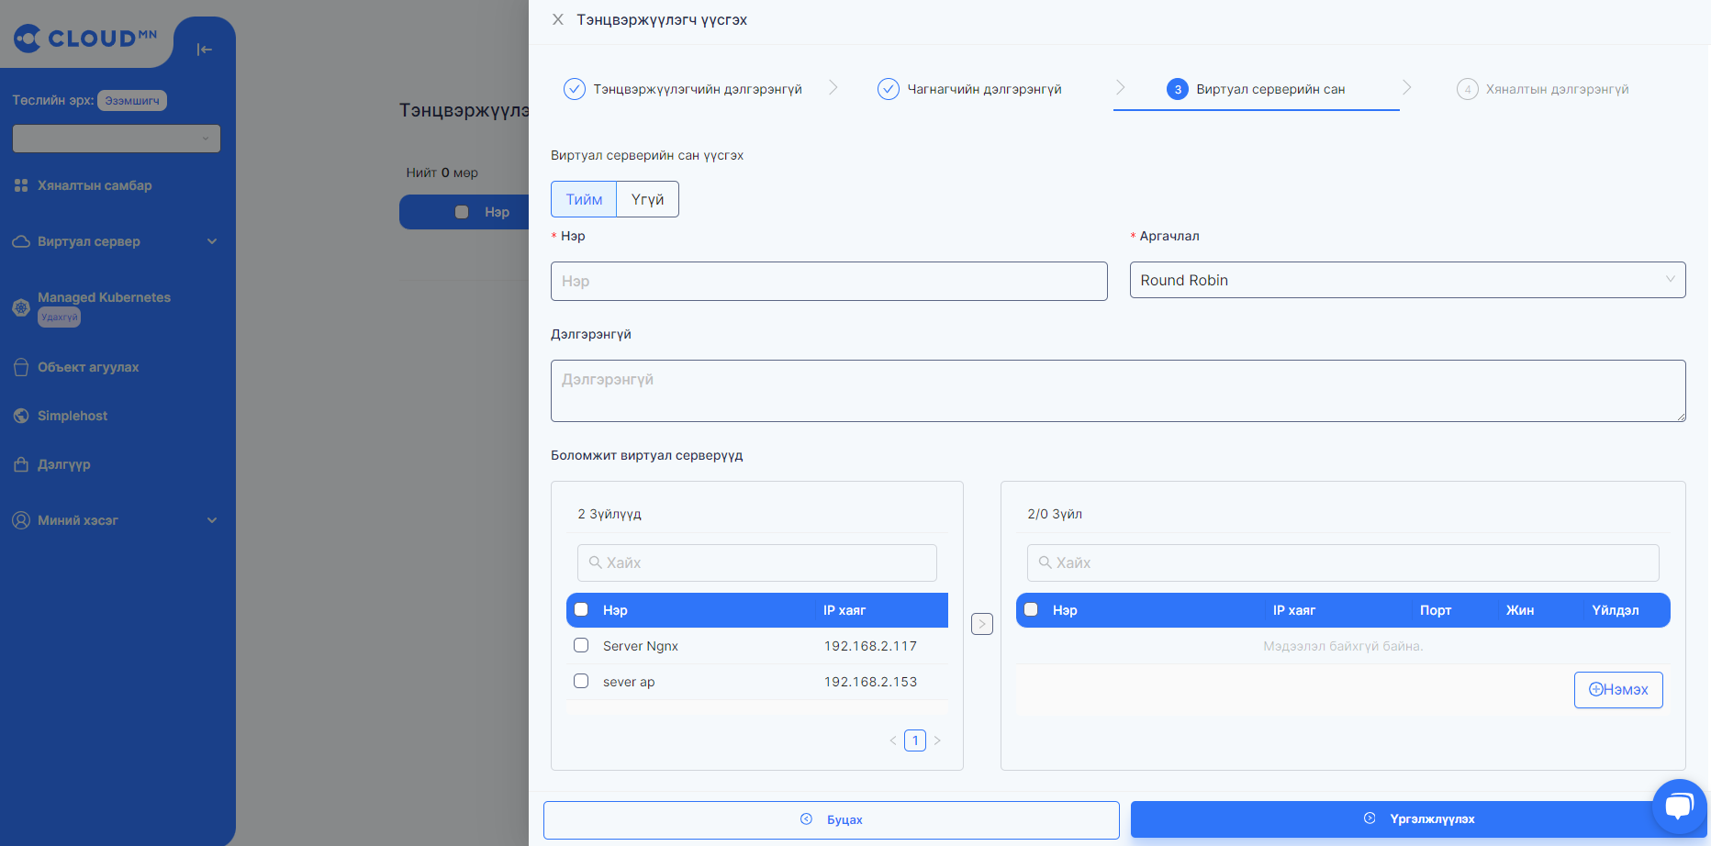
Task: Open the project selector dropdown in sidebar
Action: [117, 139]
